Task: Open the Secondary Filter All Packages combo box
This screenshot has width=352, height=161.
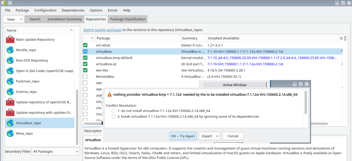Action: (x=56, y=151)
